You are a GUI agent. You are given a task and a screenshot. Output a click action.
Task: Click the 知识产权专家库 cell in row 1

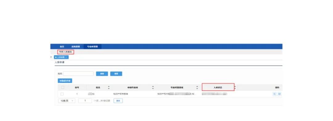(121, 94)
